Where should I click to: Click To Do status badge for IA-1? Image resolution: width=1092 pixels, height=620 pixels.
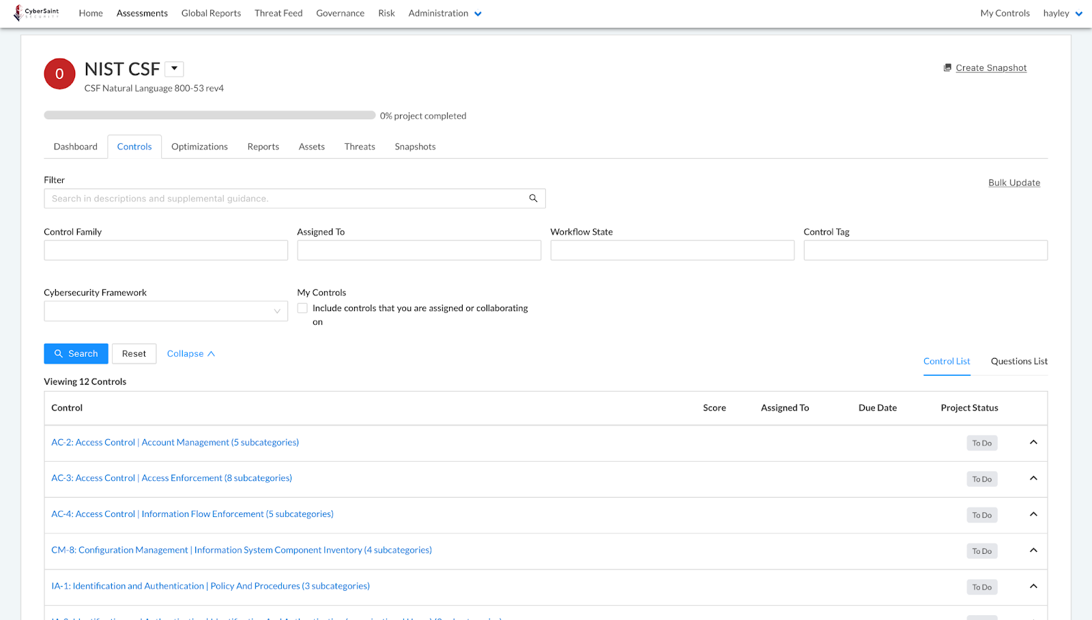[982, 587]
